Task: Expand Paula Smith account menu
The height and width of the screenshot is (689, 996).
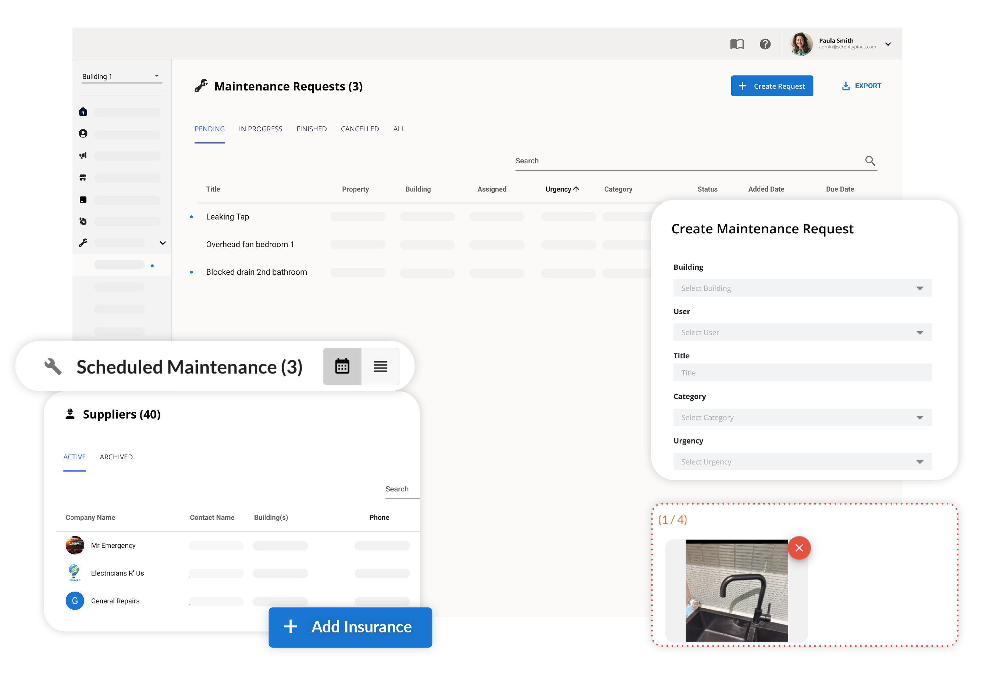Action: (888, 44)
